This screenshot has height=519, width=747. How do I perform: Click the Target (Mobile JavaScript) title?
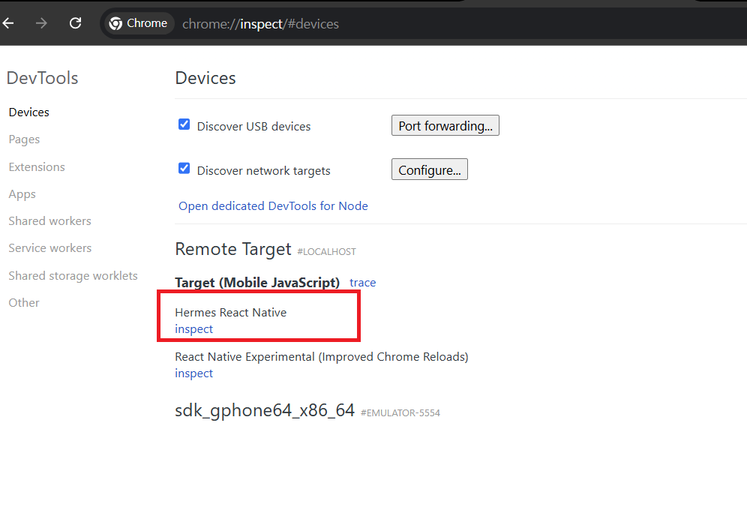click(x=257, y=283)
